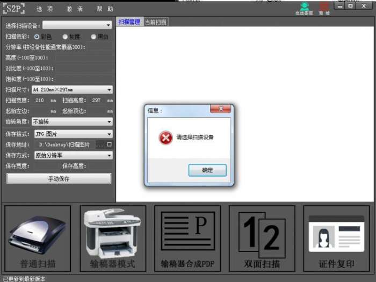The height and width of the screenshot is (282, 376).
Task: Open 旋转角度 不旋转 dropdown
Action: coord(72,121)
